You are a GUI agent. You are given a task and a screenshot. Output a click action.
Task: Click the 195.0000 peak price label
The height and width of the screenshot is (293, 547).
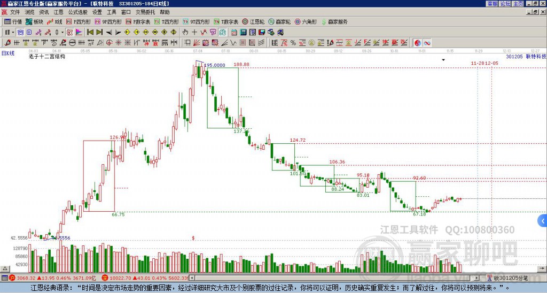pyautogui.click(x=215, y=65)
